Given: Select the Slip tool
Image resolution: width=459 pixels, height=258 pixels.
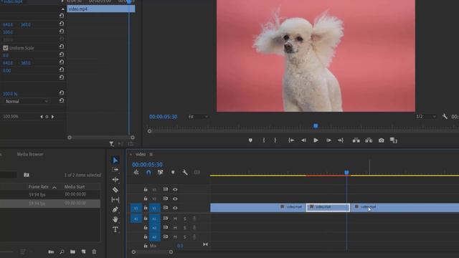Looking at the screenshot, I should [x=115, y=200].
